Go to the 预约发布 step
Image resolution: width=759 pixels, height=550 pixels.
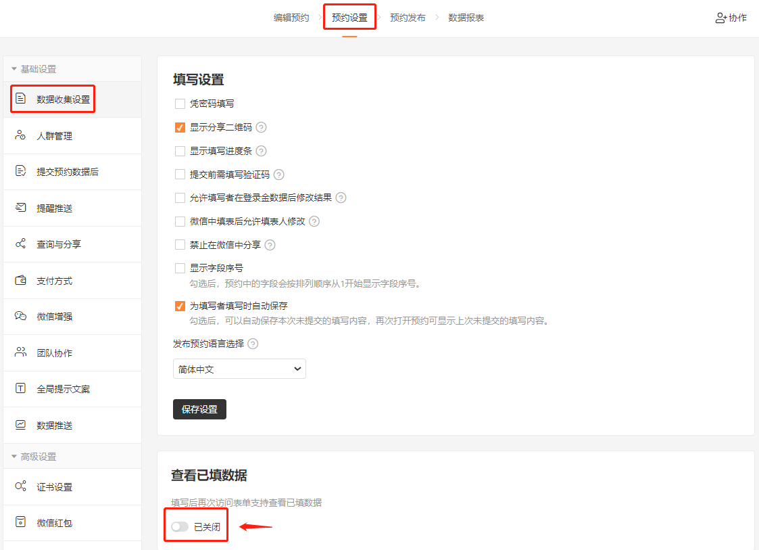tap(408, 18)
